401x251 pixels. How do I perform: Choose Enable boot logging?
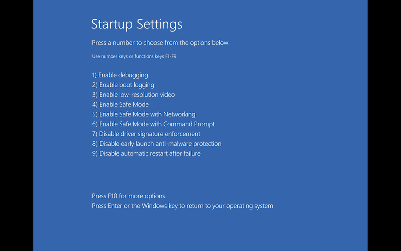click(x=123, y=85)
